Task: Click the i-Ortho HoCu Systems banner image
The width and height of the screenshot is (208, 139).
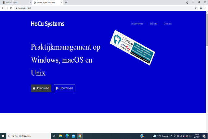Action: [x=132, y=48]
